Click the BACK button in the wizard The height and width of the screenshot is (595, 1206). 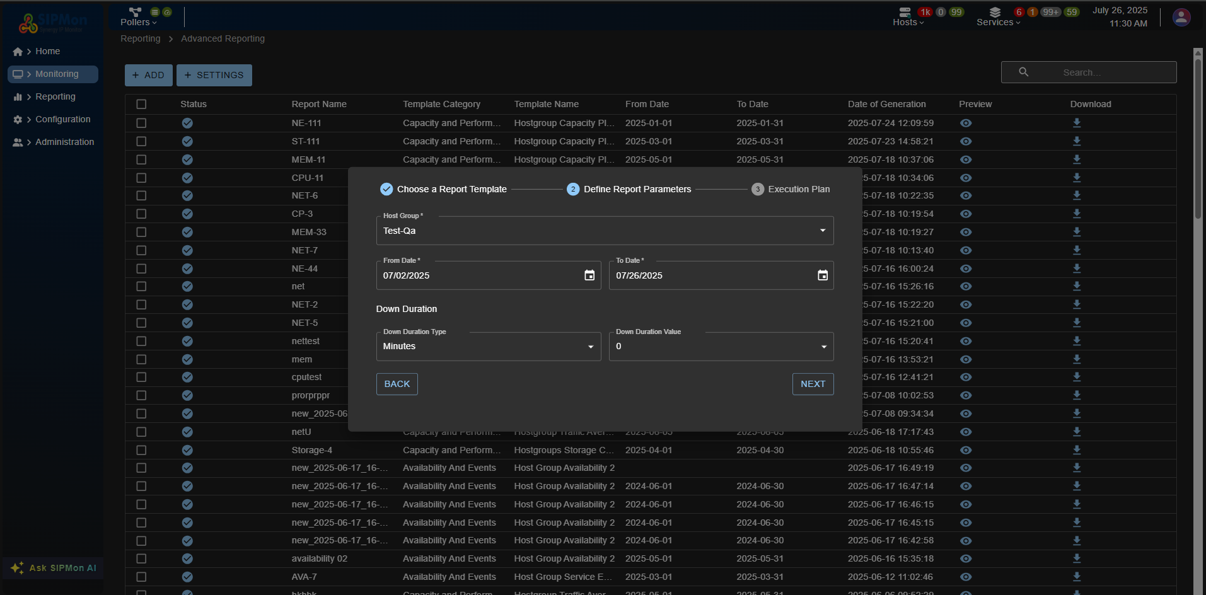point(397,384)
